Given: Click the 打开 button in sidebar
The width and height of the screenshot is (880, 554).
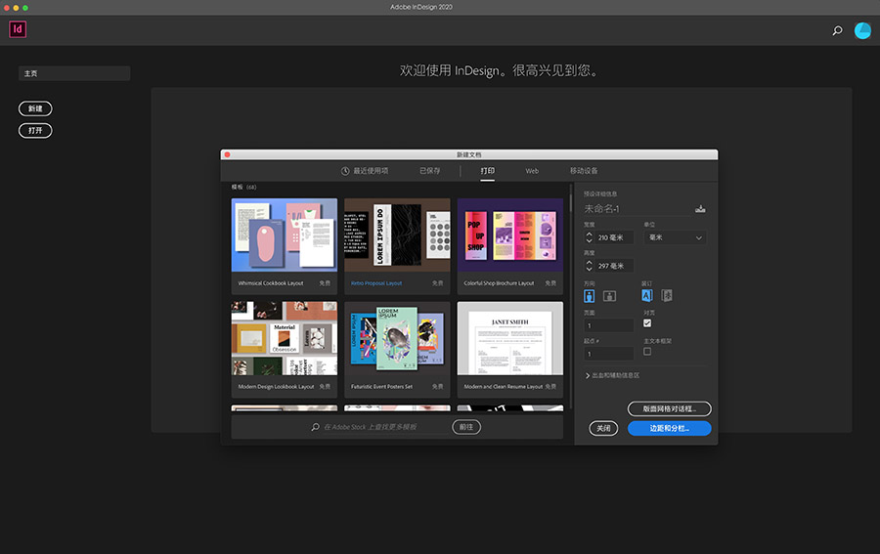Looking at the screenshot, I should (x=35, y=131).
